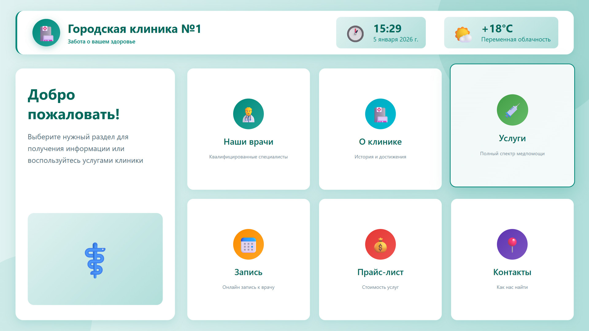Click the blue medical staff symbol
Screen dimensions: 589x331
click(x=95, y=260)
